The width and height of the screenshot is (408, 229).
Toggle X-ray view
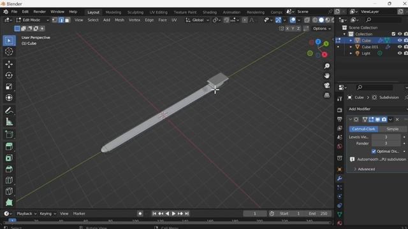[x=307, y=20]
